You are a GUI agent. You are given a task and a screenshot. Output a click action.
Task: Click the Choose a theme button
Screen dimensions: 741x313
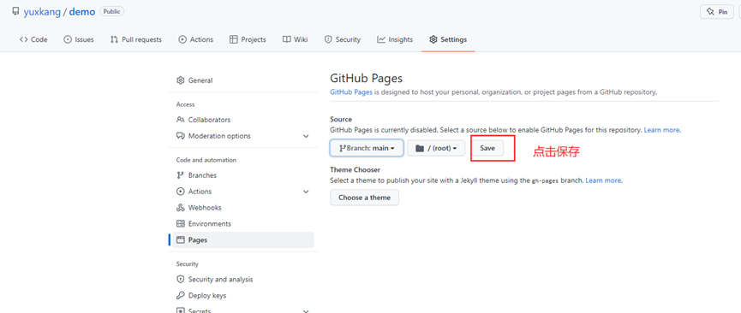[x=364, y=198]
